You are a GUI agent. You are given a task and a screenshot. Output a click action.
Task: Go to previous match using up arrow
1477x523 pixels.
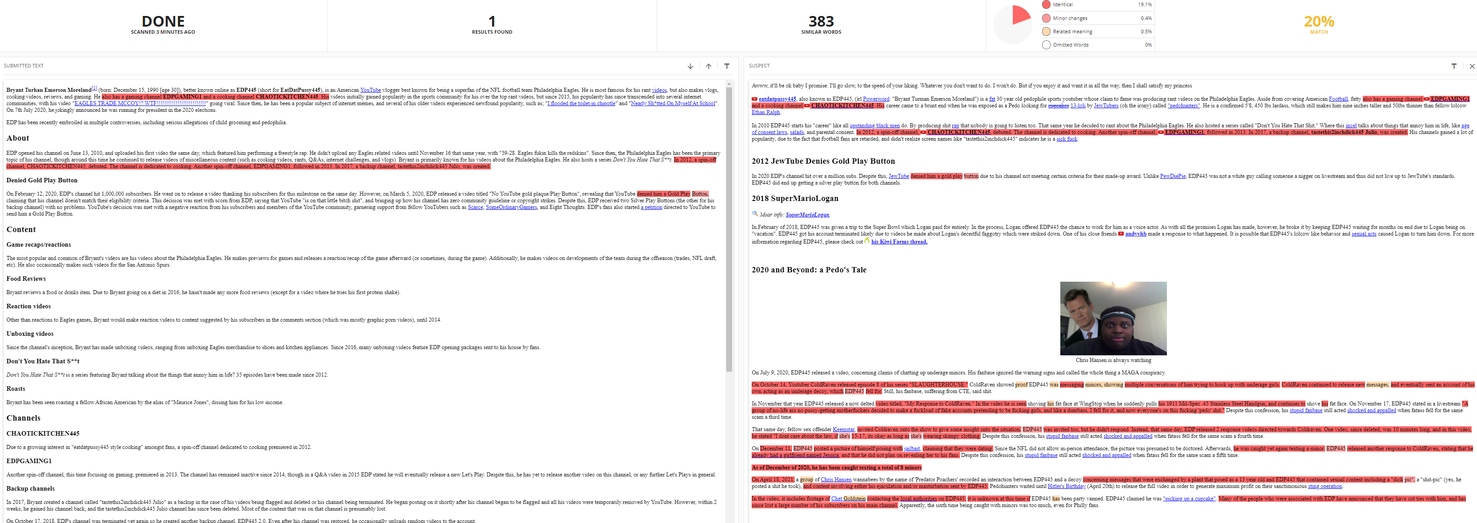(x=709, y=67)
